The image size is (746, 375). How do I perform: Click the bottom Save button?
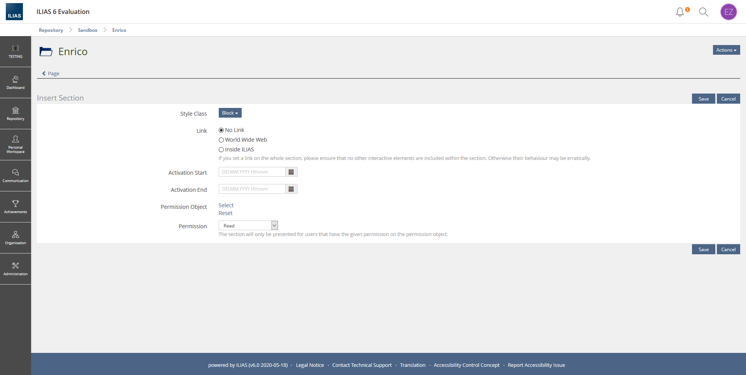pos(703,250)
